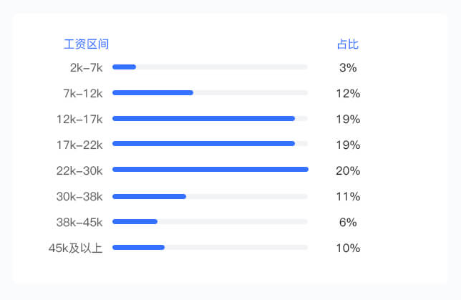The width and height of the screenshot is (461, 300).
Task: Select the 7k-12k salary range label
Action: [83, 94]
